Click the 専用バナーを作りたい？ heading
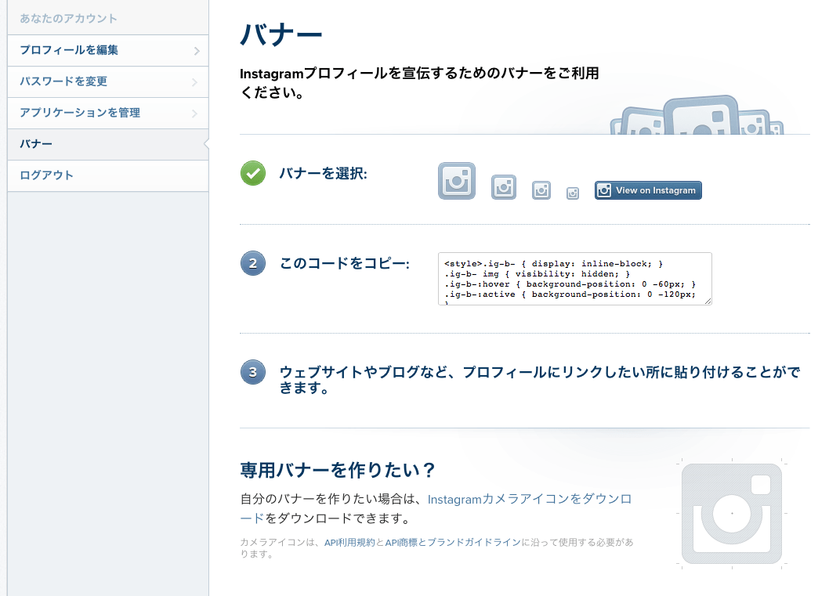The height and width of the screenshot is (596, 829). (x=338, y=470)
